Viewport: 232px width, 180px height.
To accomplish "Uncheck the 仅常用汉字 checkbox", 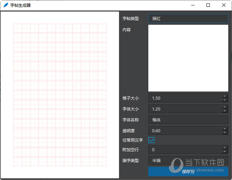I will [151, 140].
